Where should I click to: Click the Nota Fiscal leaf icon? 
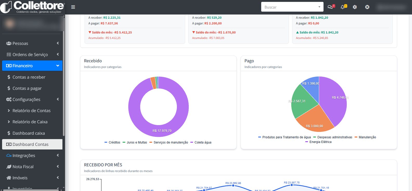(9, 167)
